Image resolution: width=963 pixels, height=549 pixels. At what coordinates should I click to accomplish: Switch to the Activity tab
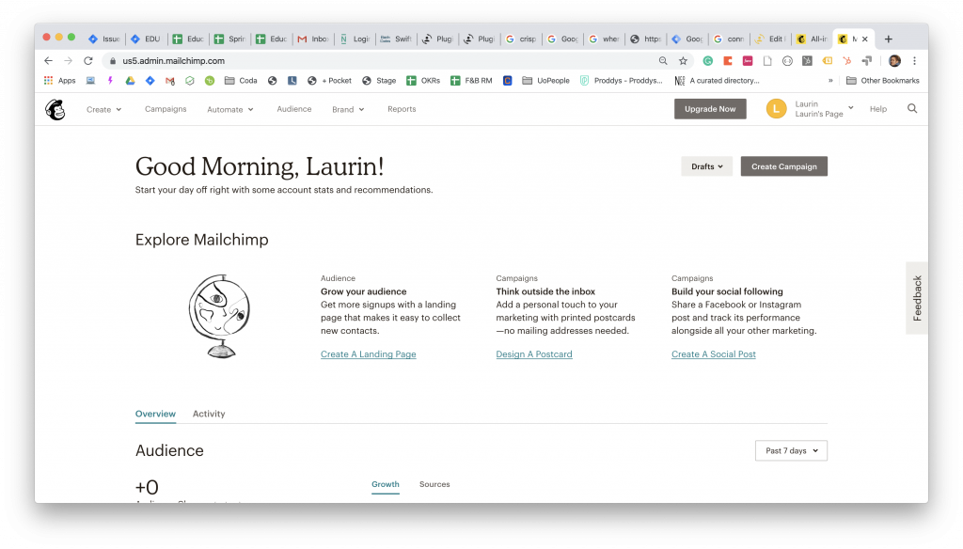209,414
